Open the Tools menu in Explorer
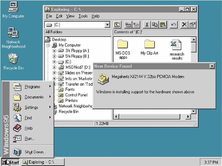The height and width of the screenshot is (166, 222). coord(83,16)
